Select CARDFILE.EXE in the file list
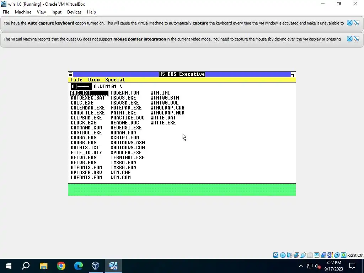The image size is (364, 273). (88, 113)
